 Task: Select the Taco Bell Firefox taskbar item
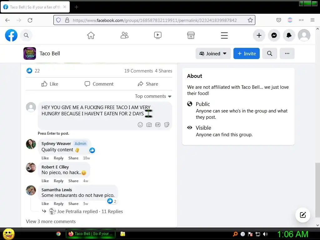point(91,234)
